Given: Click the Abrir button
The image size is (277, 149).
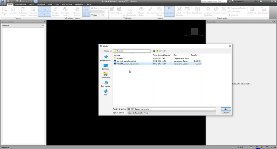Looking at the screenshot, I should [x=226, y=109].
